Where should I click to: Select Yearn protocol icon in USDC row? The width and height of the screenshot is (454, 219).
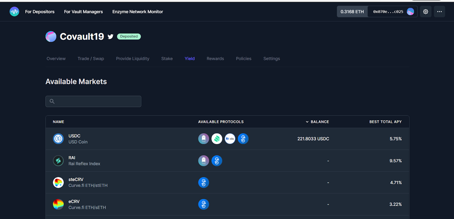(243, 139)
